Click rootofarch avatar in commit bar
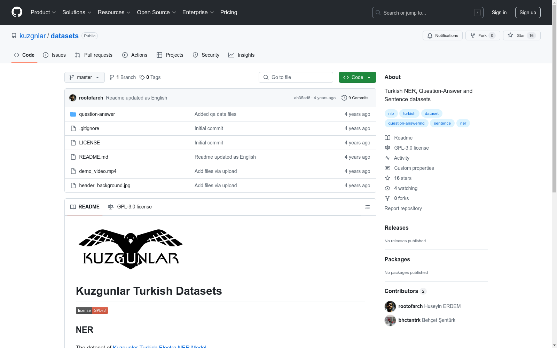Viewport: 557px width, 348px height. point(73,98)
